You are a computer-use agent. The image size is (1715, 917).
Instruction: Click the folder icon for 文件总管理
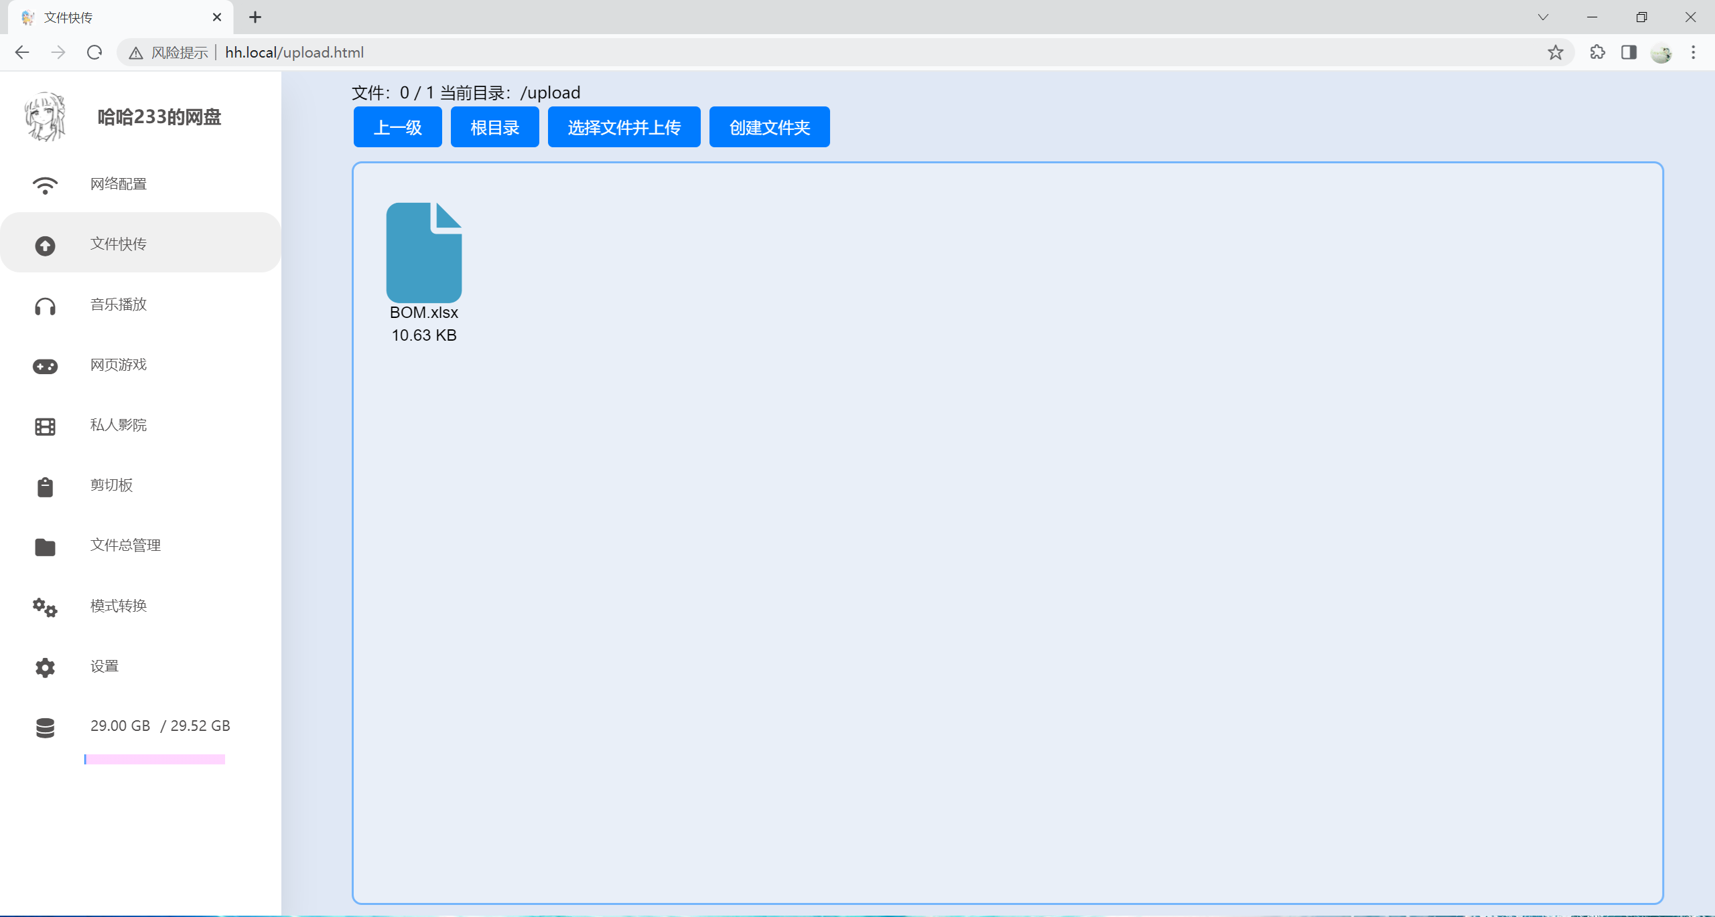pos(45,547)
